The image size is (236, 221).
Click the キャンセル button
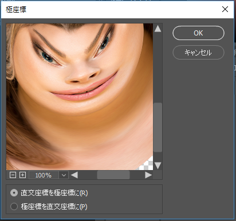(198, 53)
